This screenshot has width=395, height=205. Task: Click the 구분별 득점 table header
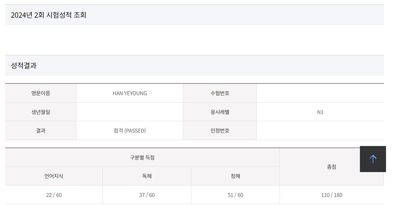click(142, 157)
